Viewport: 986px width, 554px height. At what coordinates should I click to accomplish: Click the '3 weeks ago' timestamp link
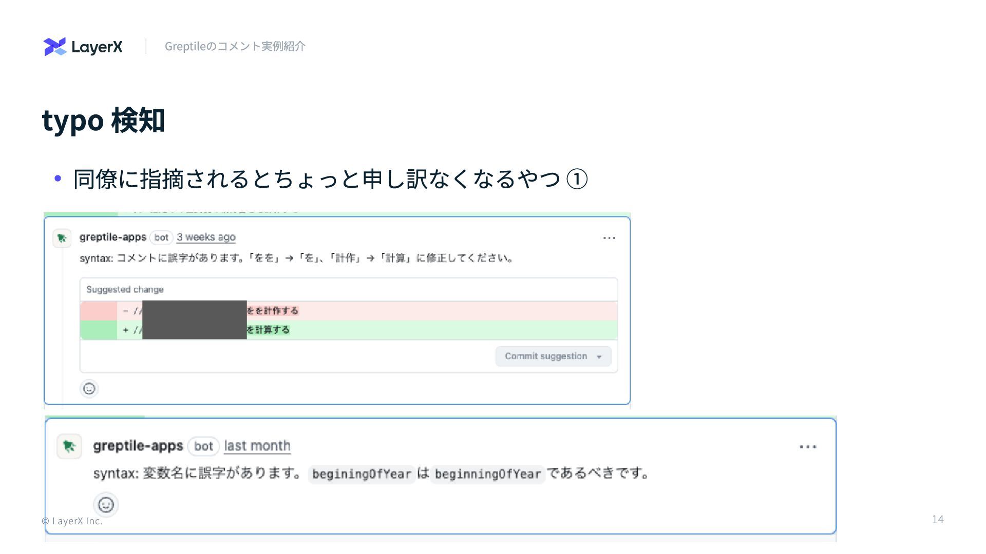206,238
